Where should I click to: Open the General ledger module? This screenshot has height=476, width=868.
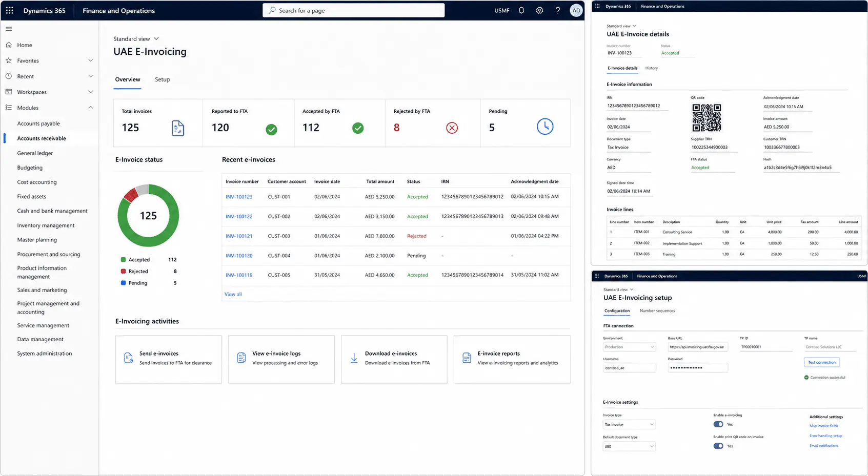(35, 153)
